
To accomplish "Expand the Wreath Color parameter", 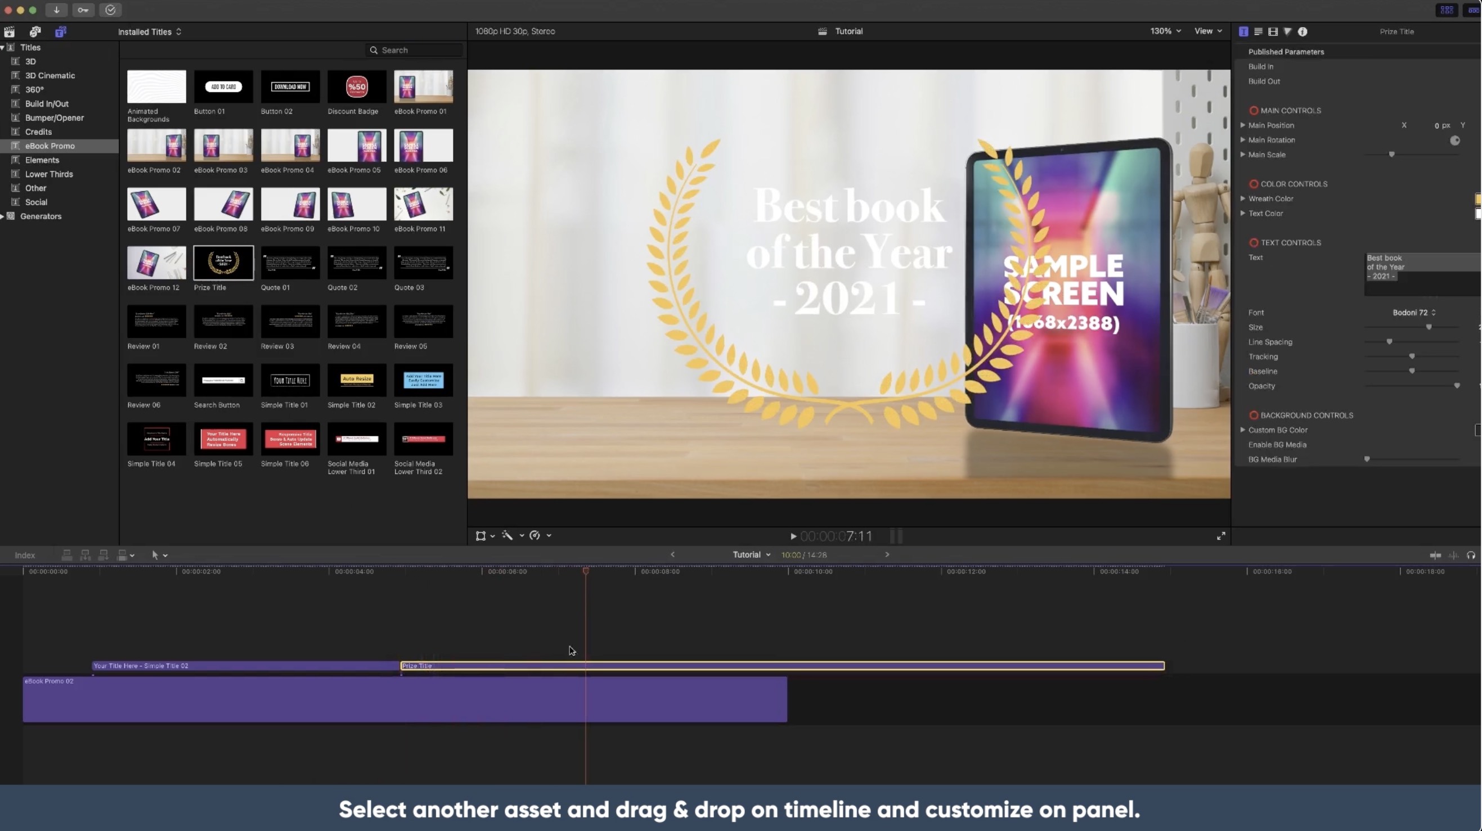I will [x=1243, y=198].
